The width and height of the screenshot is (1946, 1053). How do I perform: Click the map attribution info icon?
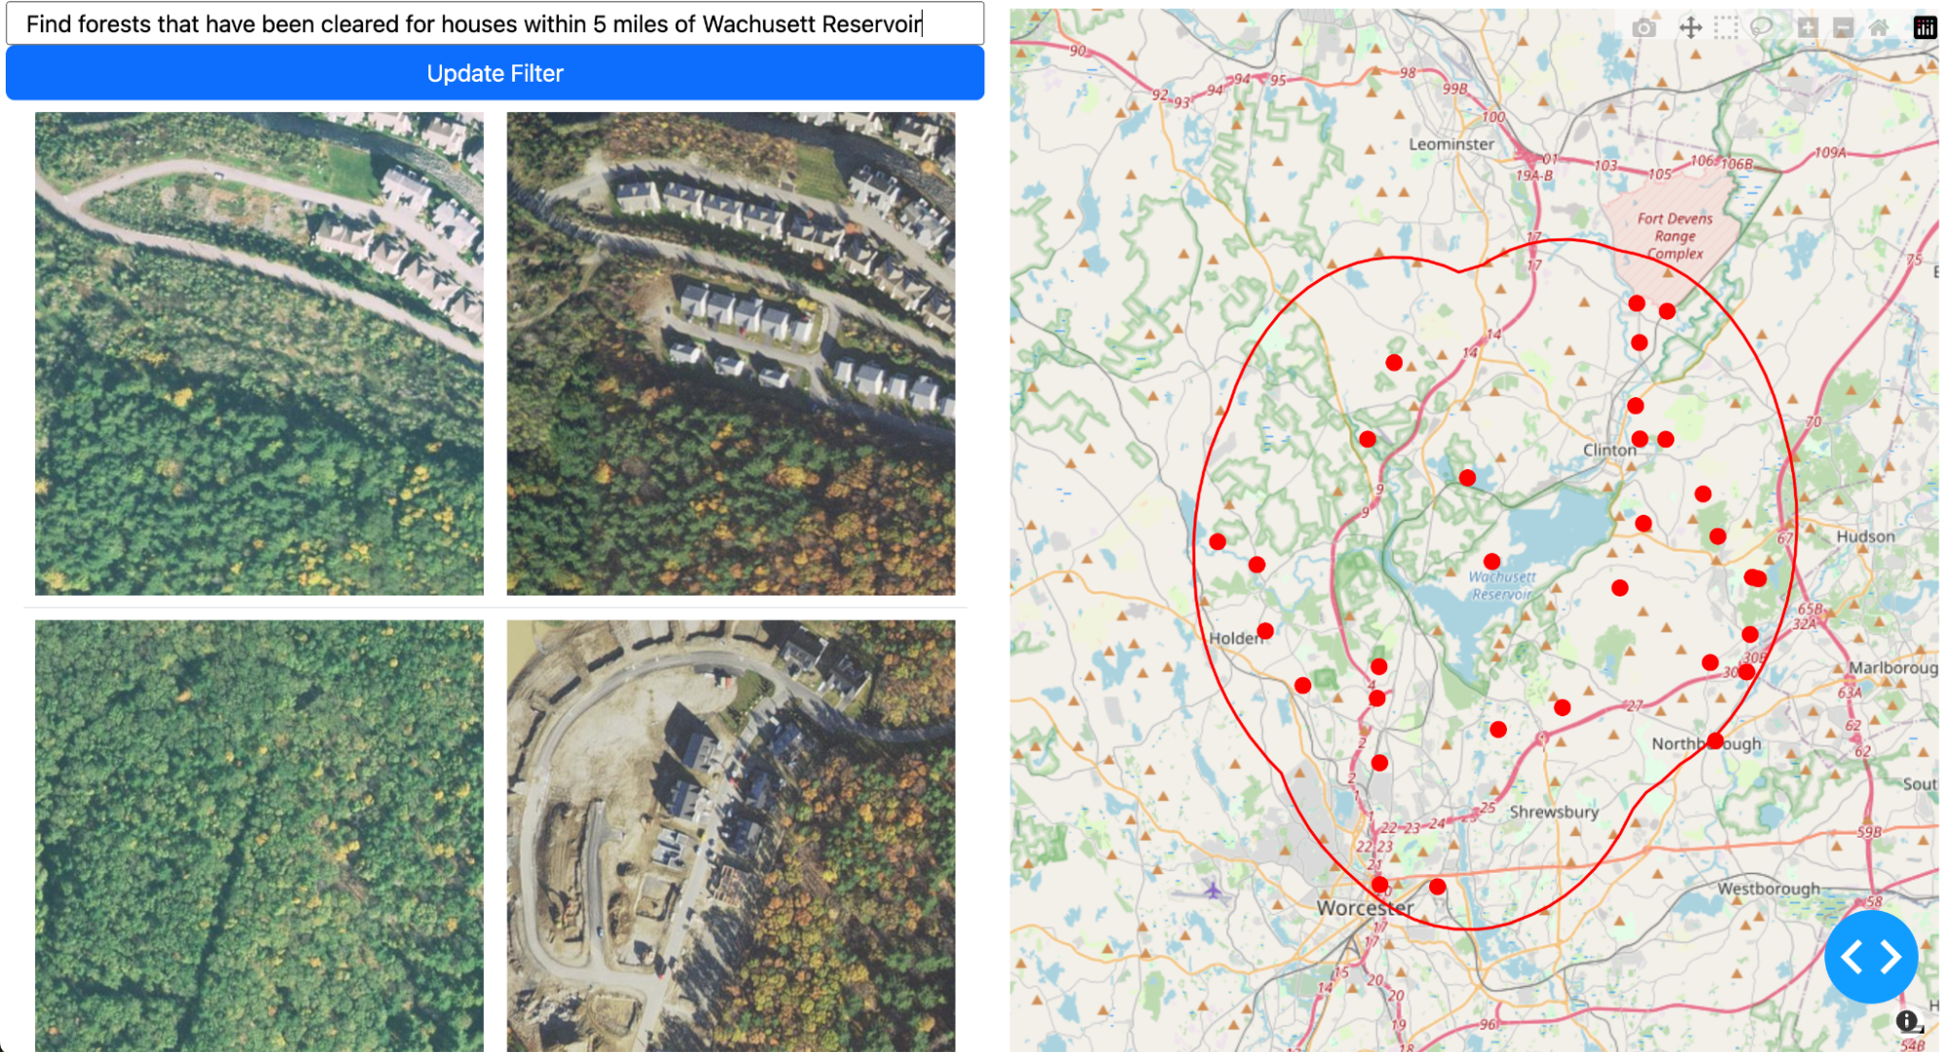coord(1906,1021)
